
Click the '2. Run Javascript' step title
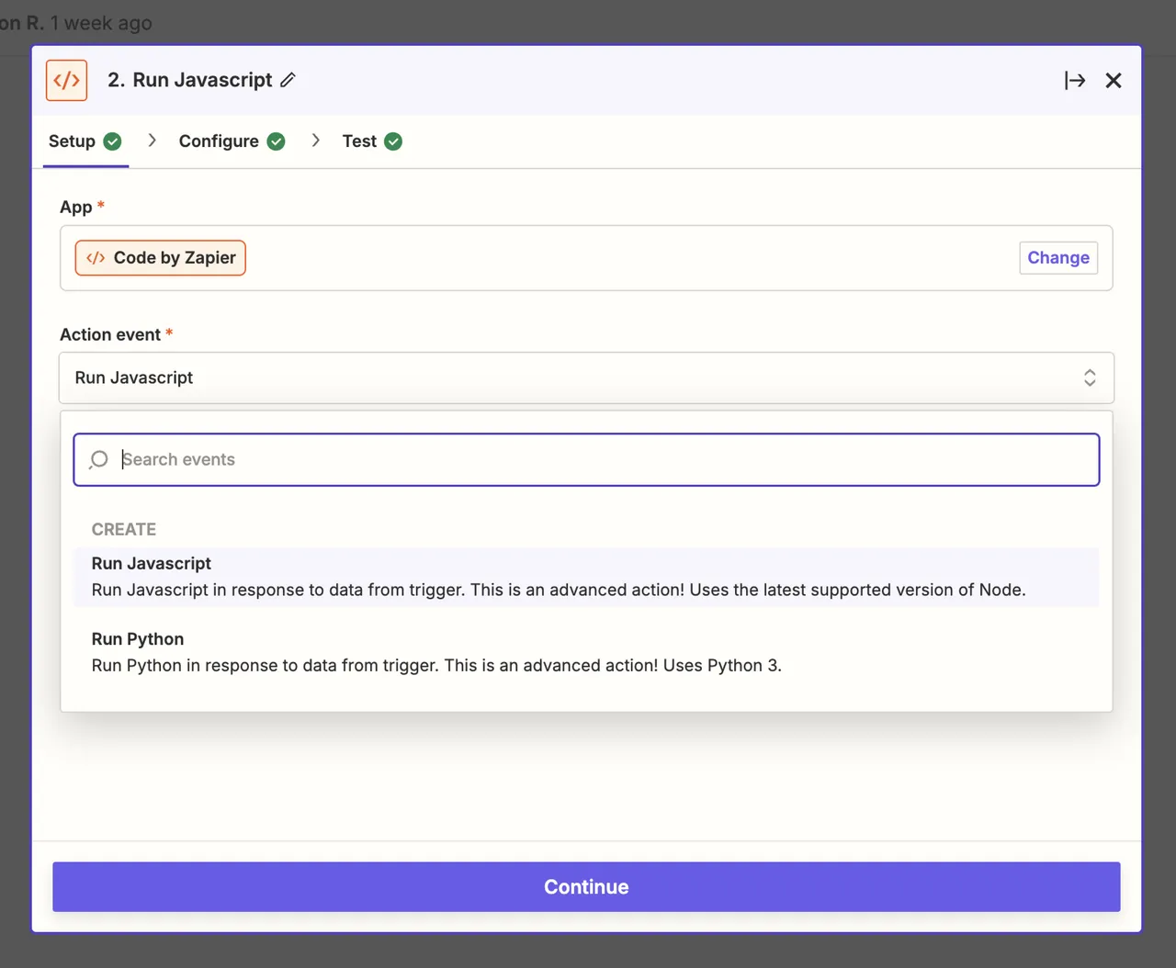(x=190, y=80)
